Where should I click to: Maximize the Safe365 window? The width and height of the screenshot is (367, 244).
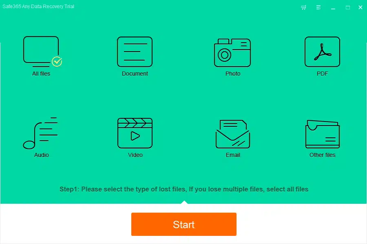coord(348,7)
